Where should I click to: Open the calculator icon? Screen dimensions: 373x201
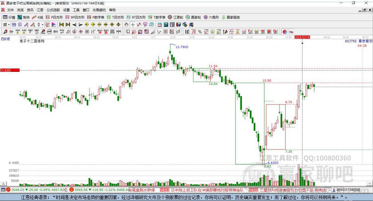(x=166, y=25)
